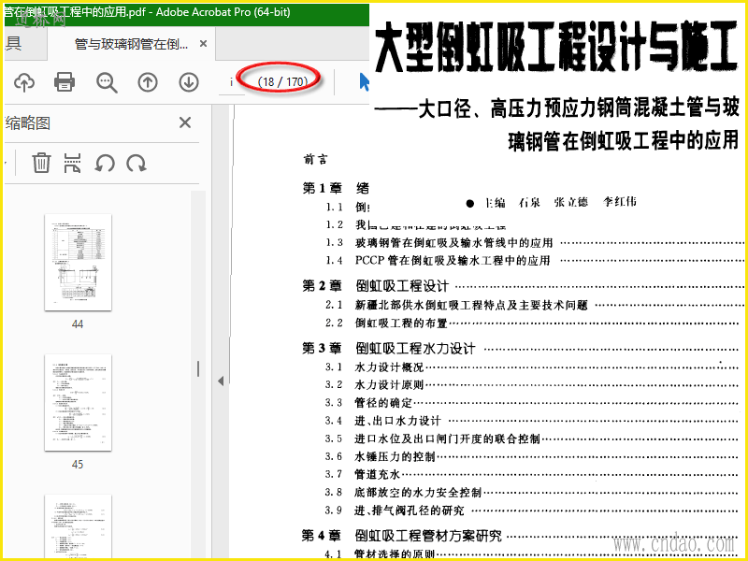748x561 pixels.
Task: Click entry 3.6 水锤压力的控制
Action: click(381, 456)
